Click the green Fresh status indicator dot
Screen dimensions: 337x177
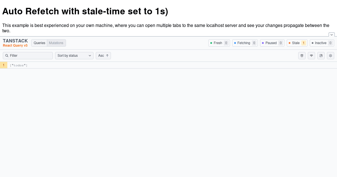click(211, 43)
